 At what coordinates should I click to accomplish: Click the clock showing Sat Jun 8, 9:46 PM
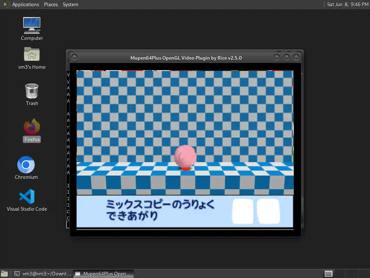click(347, 4)
